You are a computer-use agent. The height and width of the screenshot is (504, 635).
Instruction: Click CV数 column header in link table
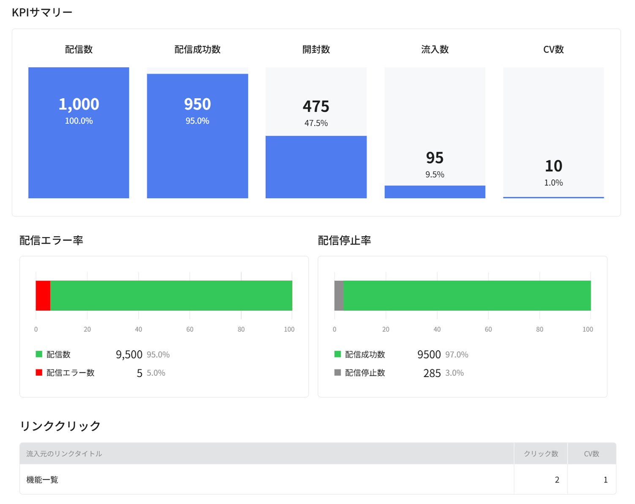[591, 454]
